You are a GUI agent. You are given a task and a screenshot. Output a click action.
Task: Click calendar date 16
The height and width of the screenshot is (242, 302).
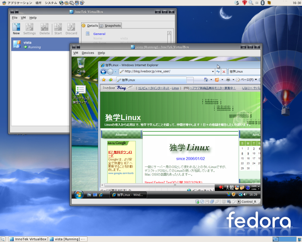248,158
